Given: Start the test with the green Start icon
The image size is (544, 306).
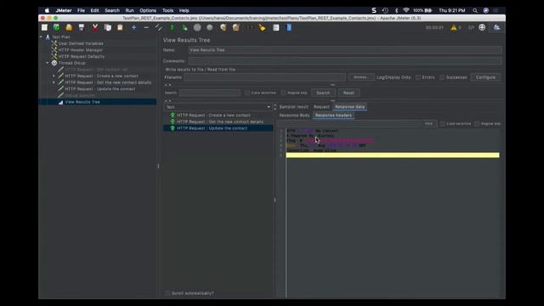Looking at the screenshot, I should click(172, 27).
